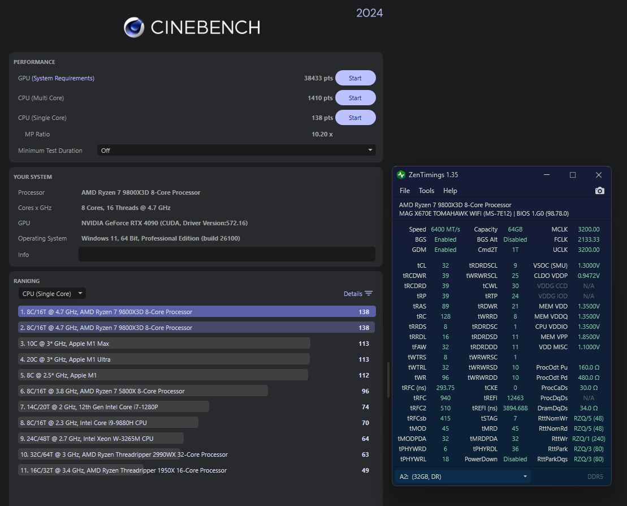This screenshot has width=627, height=506.
Task: Open the A2: (32GB, DR) module dropdown
Action: 463,477
